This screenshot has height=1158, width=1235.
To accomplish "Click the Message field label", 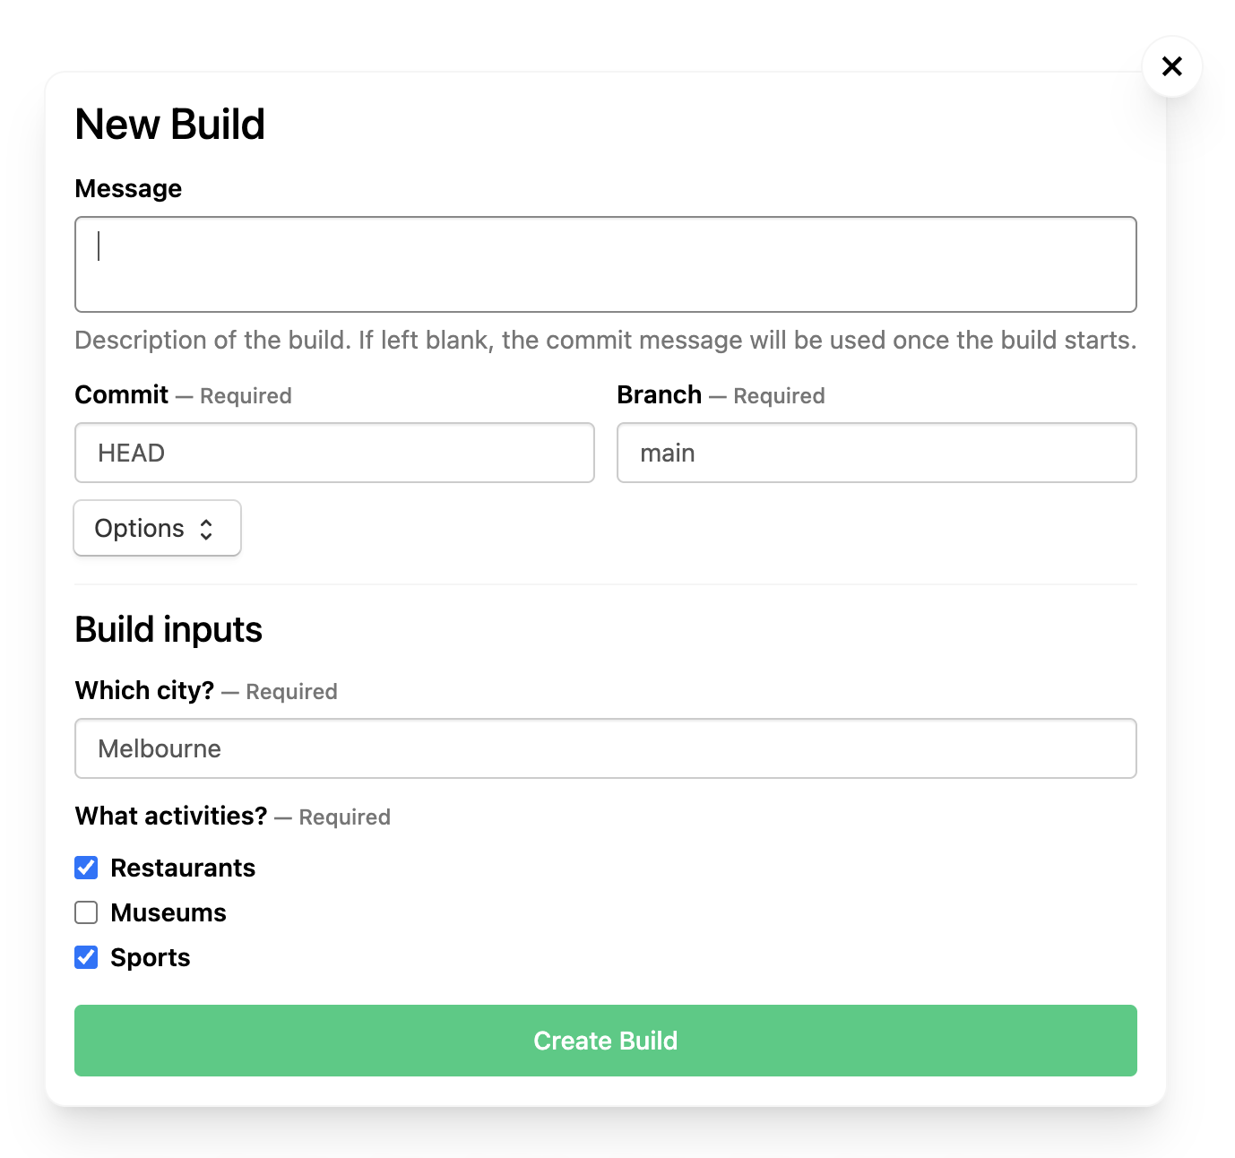I will pyautogui.click(x=128, y=188).
